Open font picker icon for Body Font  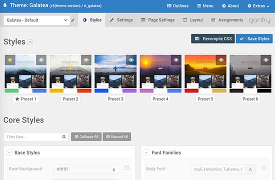[x=250, y=169]
